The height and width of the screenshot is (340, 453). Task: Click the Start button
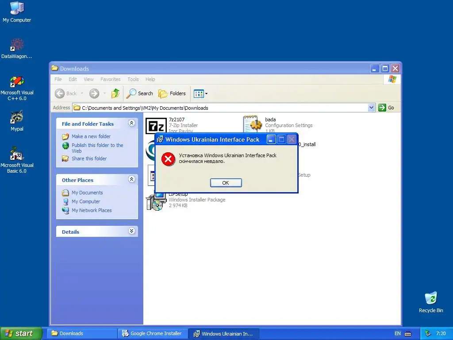point(21,333)
